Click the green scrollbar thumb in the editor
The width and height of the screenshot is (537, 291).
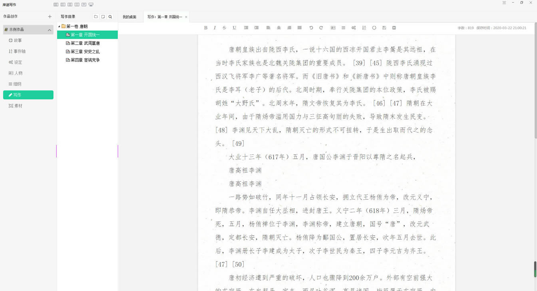pyautogui.click(x=535, y=269)
